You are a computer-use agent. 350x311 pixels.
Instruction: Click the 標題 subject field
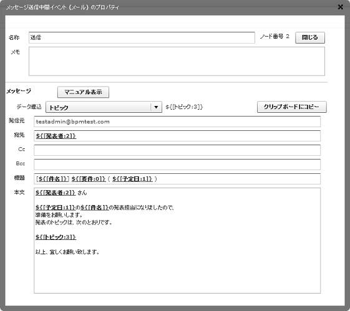point(177,179)
